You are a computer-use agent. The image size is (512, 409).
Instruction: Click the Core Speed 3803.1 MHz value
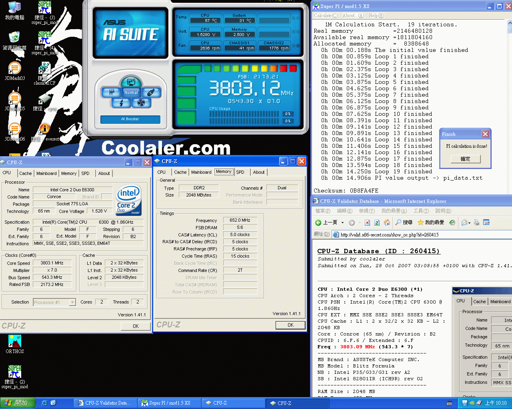pos(52,263)
